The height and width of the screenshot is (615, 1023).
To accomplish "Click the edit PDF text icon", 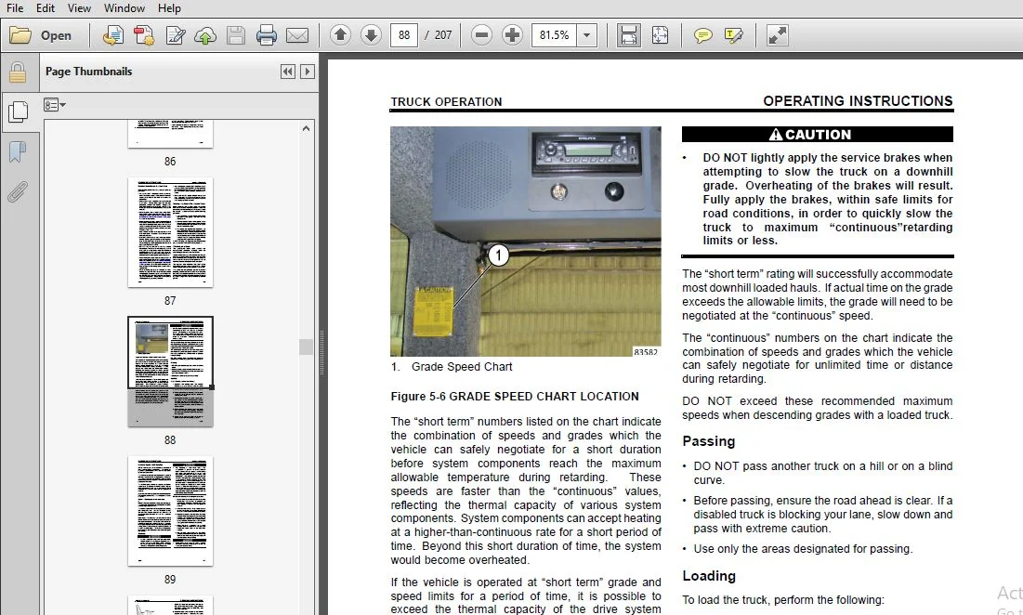I will 175,35.
